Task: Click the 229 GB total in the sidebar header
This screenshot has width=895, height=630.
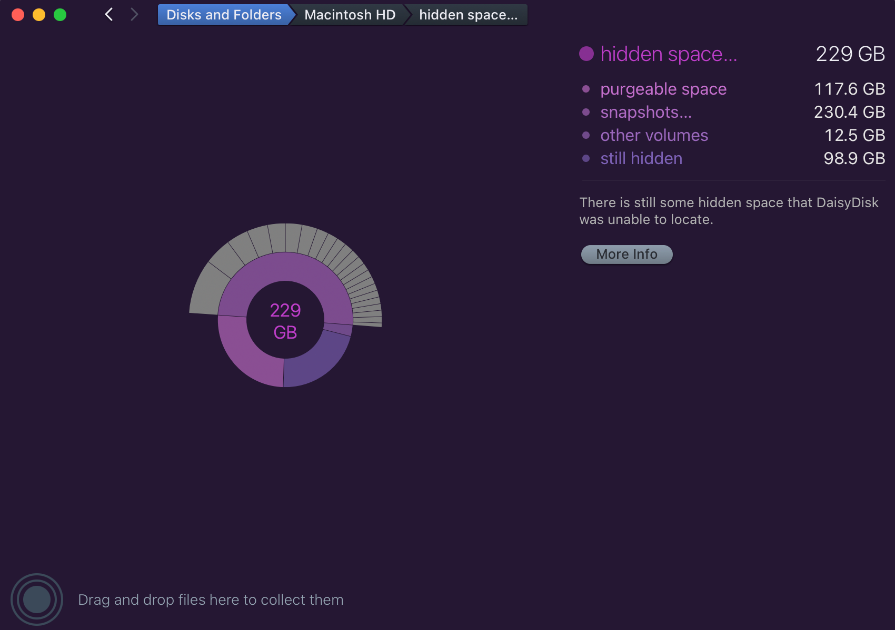Action: 850,54
